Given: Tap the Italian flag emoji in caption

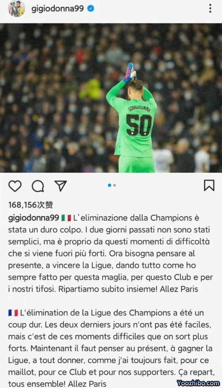Looking at the screenshot, I should pos(66,218).
